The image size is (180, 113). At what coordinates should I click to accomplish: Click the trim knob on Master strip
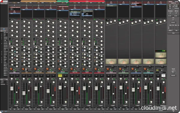158,79
